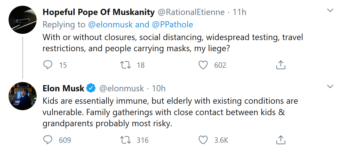
Task: Reply to Hopeful Pope Of Muskanity's tweet
Action: [48, 65]
